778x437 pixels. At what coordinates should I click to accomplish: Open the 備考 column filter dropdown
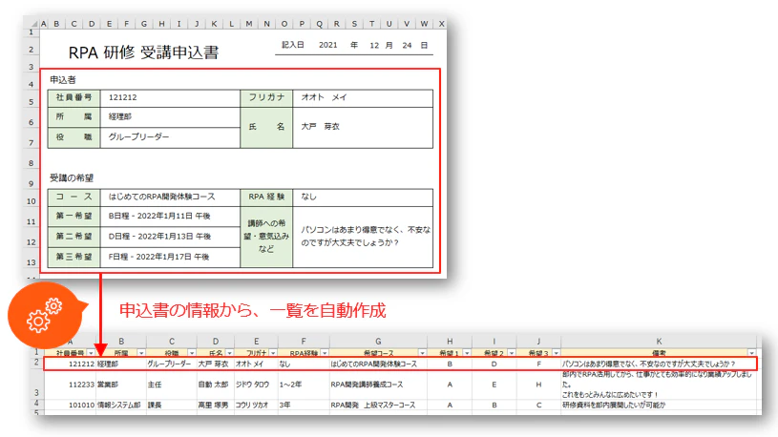click(x=751, y=353)
